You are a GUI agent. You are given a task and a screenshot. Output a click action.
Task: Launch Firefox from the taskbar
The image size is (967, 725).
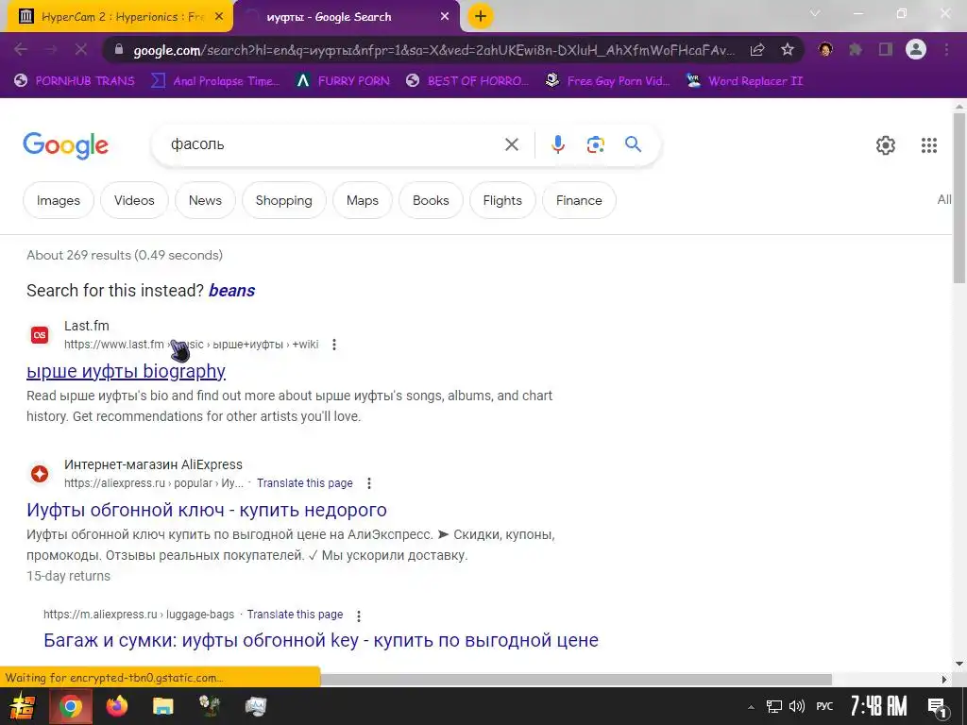117,706
